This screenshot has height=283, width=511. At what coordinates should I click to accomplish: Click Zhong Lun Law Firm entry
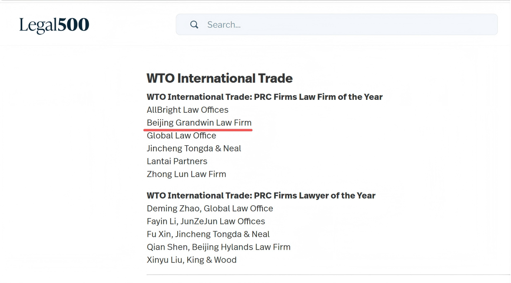tap(187, 174)
